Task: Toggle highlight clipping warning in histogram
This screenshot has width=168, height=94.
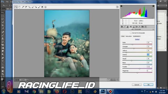Action: point(153,6)
